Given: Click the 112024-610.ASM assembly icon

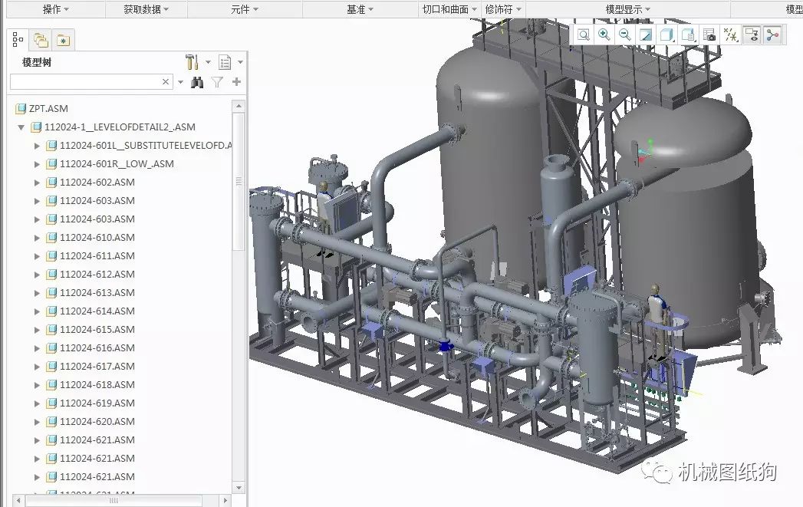Looking at the screenshot, I should pyautogui.click(x=51, y=238).
